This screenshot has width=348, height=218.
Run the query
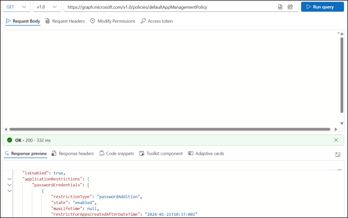(323, 7)
